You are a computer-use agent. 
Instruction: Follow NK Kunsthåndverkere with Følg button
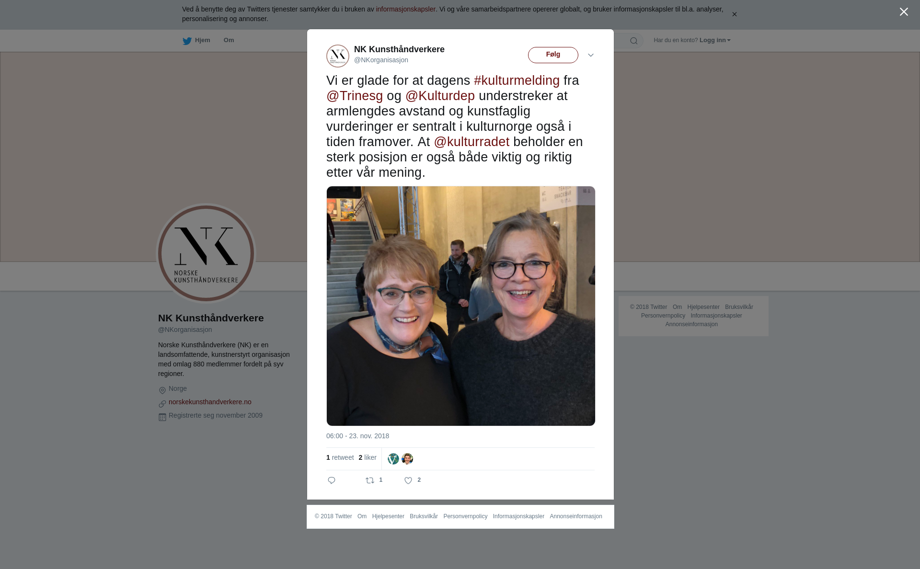pyautogui.click(x=553, y=55)
